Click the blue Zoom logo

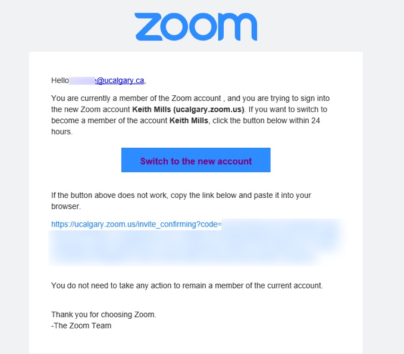(x=196, y=27)
